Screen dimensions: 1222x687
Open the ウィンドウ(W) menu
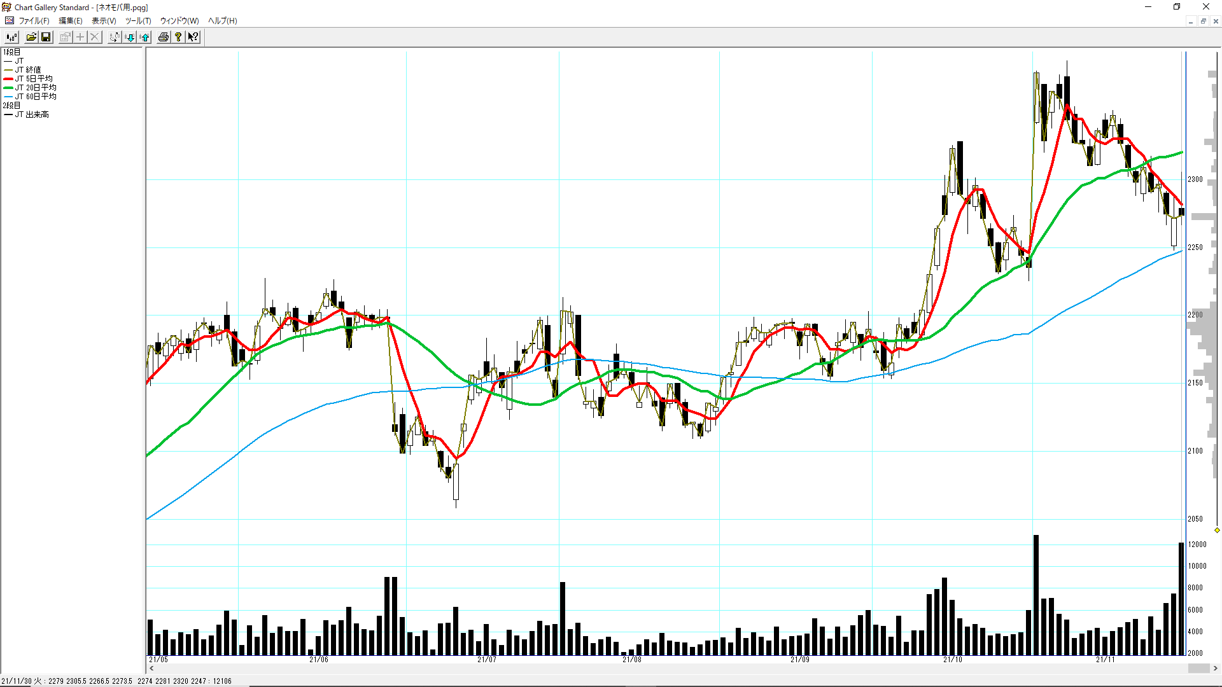point(179,21)
